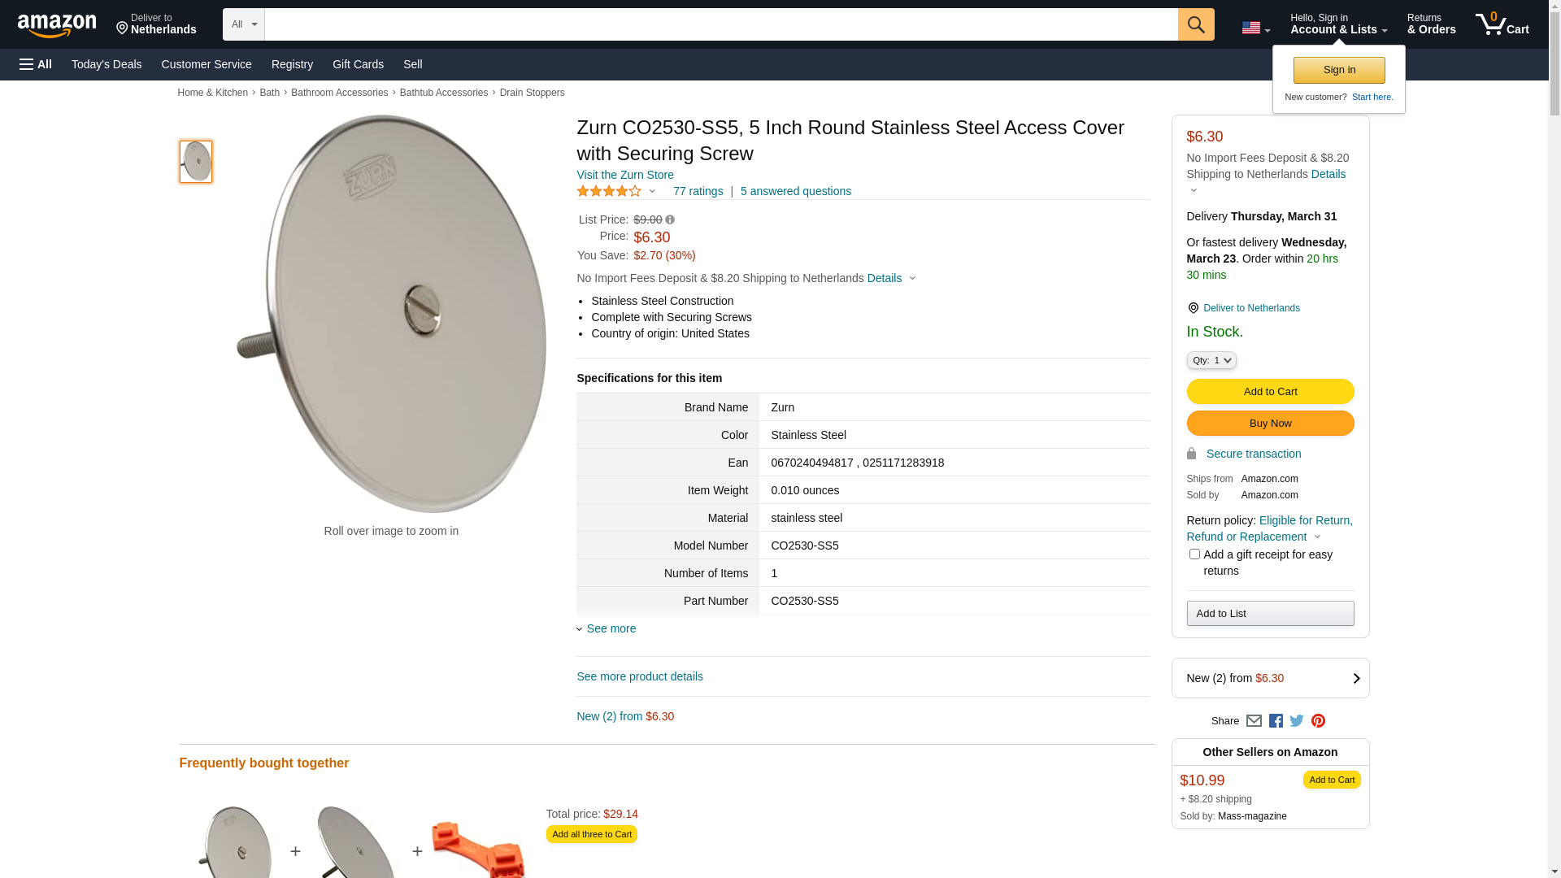Open the All search category dropdown

tap(243, 24)
